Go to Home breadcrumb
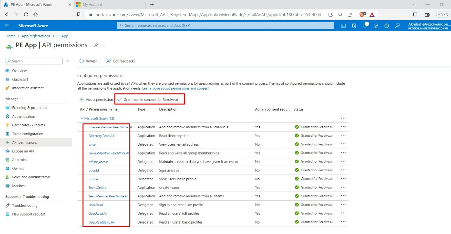Viewport: 451px width, 234px height. click(10, 36)
